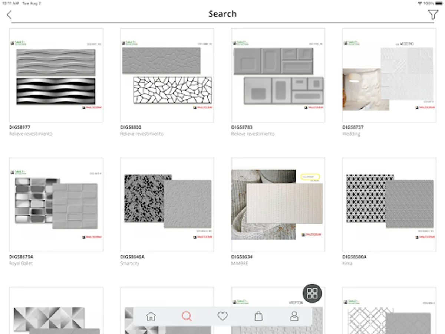Click the 'Smartcity' collection name
445x334 pixels.
pos(129,263)
